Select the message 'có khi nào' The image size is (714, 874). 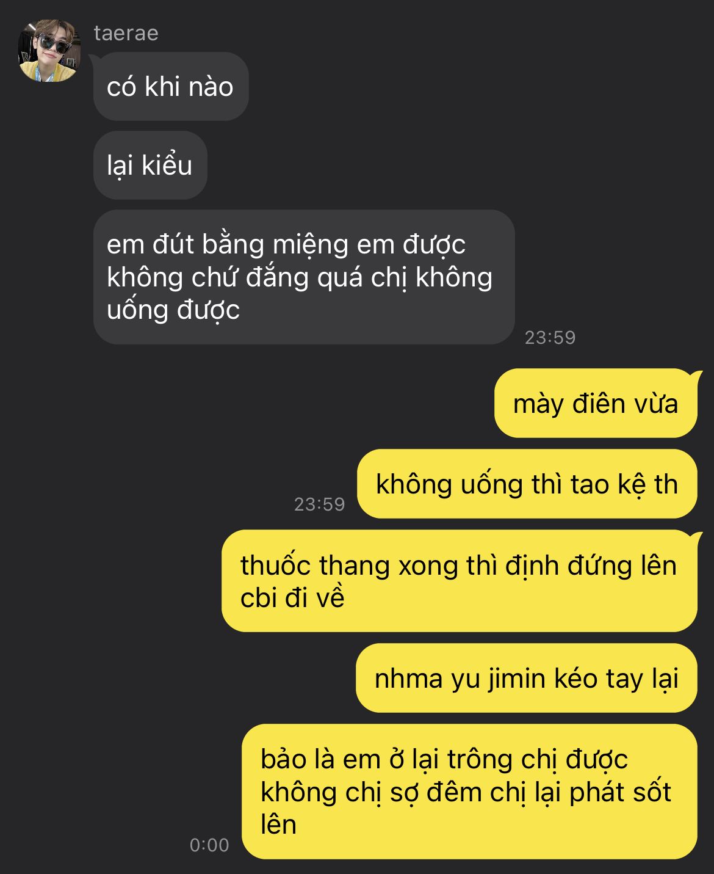(171, 87)
